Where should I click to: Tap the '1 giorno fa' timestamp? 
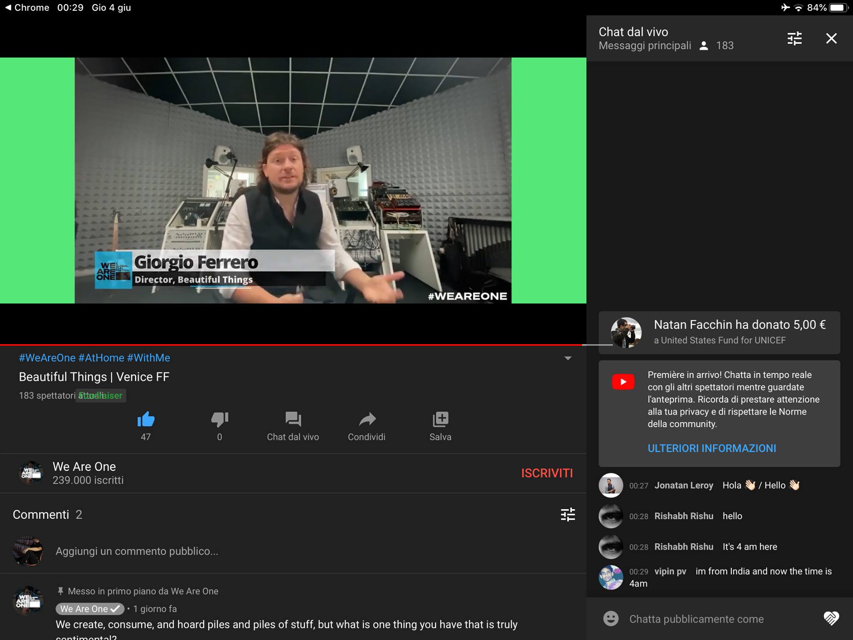click(x=155, y=609)
